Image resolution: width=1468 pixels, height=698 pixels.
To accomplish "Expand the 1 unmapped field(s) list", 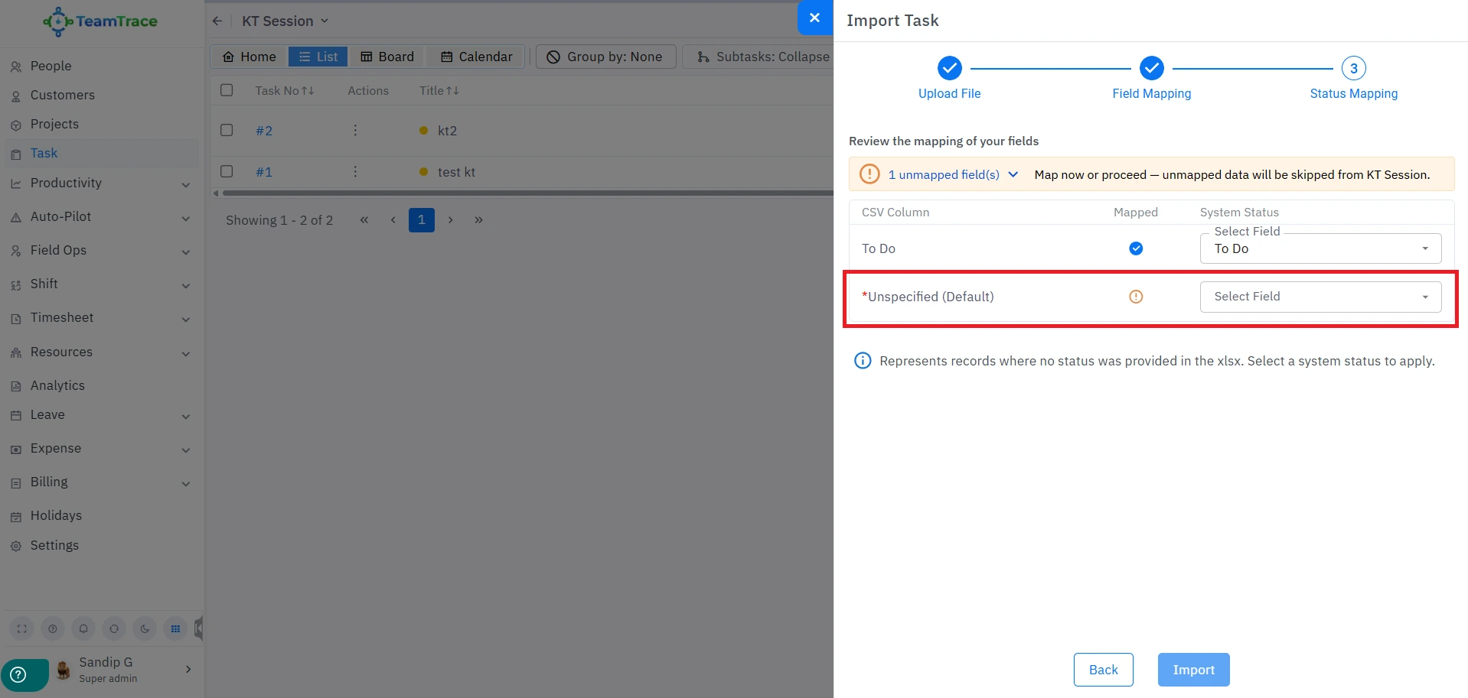I will coord(953,174).
